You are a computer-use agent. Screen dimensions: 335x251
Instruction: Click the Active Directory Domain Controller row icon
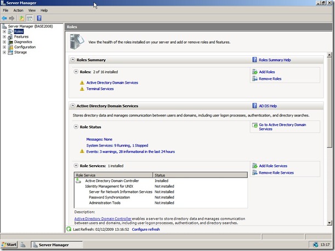click(78, 180)
